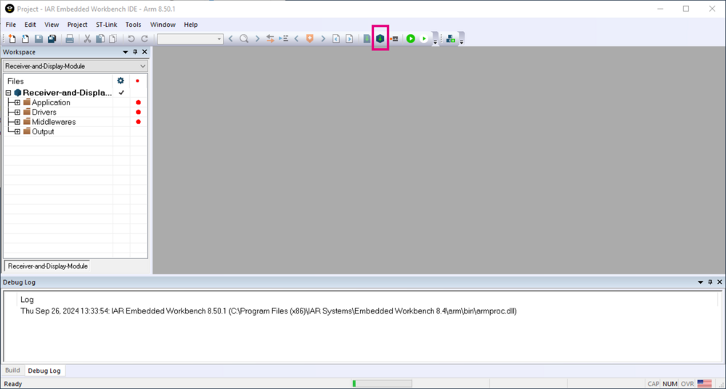
Task: Expand the Drivers folder
Action: point(17,112)
